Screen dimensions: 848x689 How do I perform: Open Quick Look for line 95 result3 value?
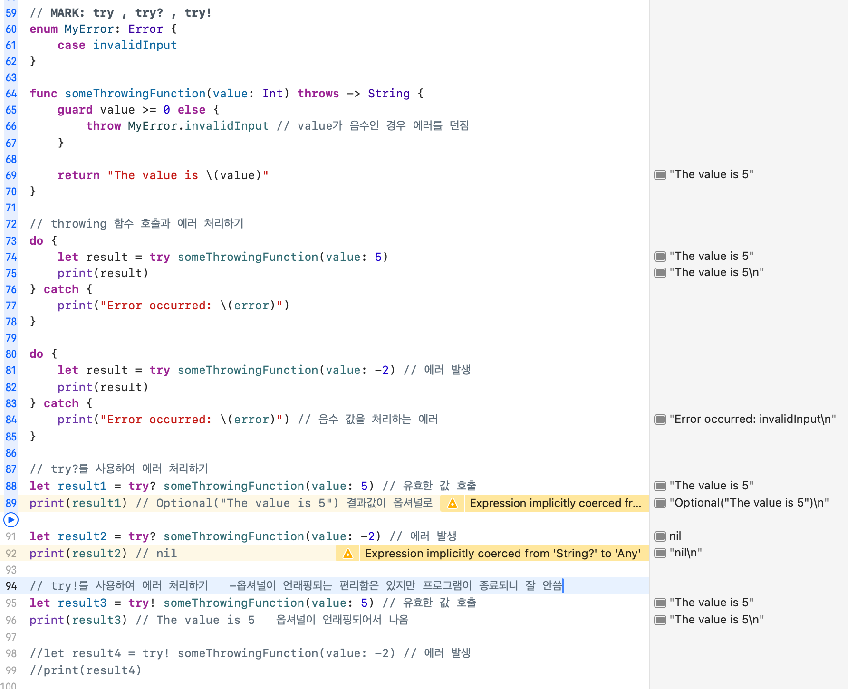[x=660, y=603]
